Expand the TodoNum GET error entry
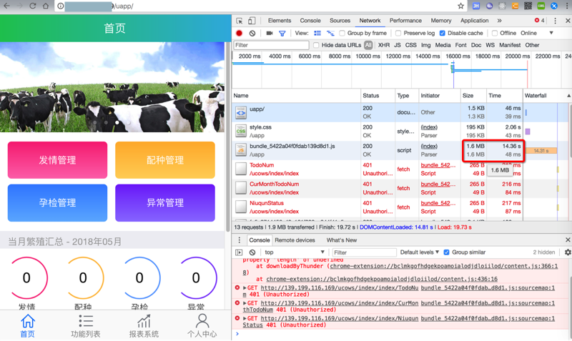The width and height of the screenshot is (572, 341). [245, 288]
